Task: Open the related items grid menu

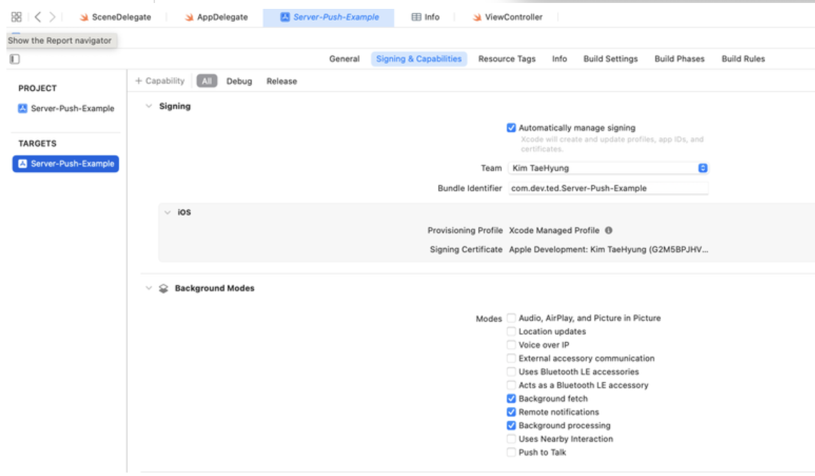Action: [x=16, y=17]
